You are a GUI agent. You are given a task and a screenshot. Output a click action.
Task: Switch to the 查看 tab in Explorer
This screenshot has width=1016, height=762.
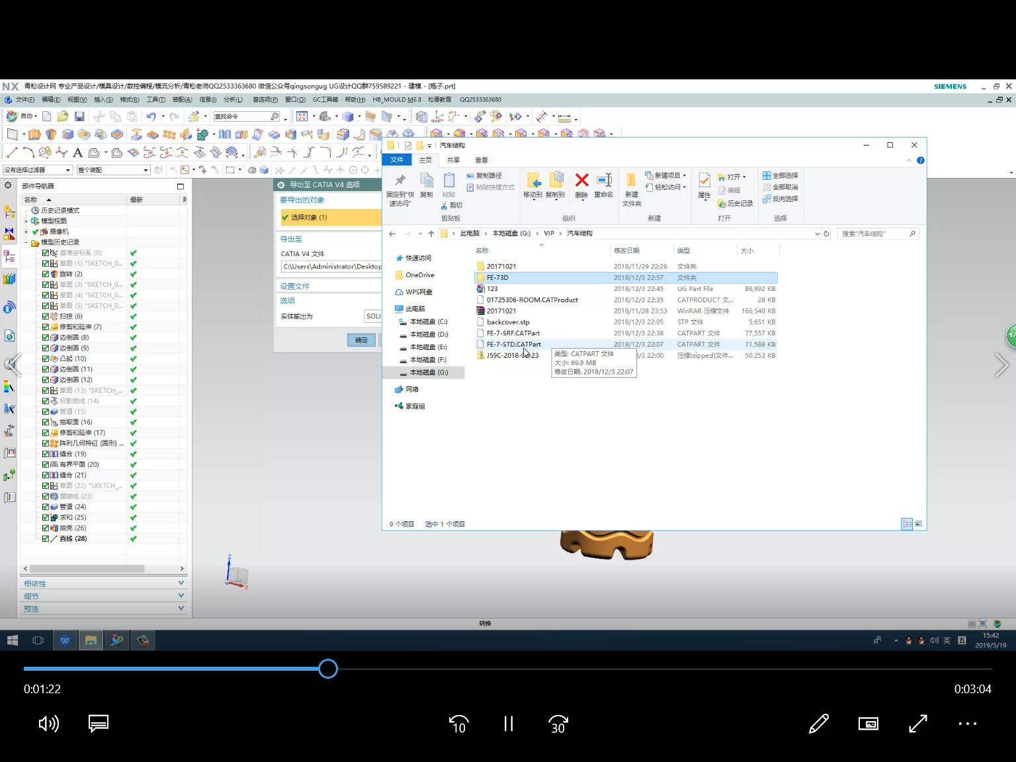[x=481, y=160]
